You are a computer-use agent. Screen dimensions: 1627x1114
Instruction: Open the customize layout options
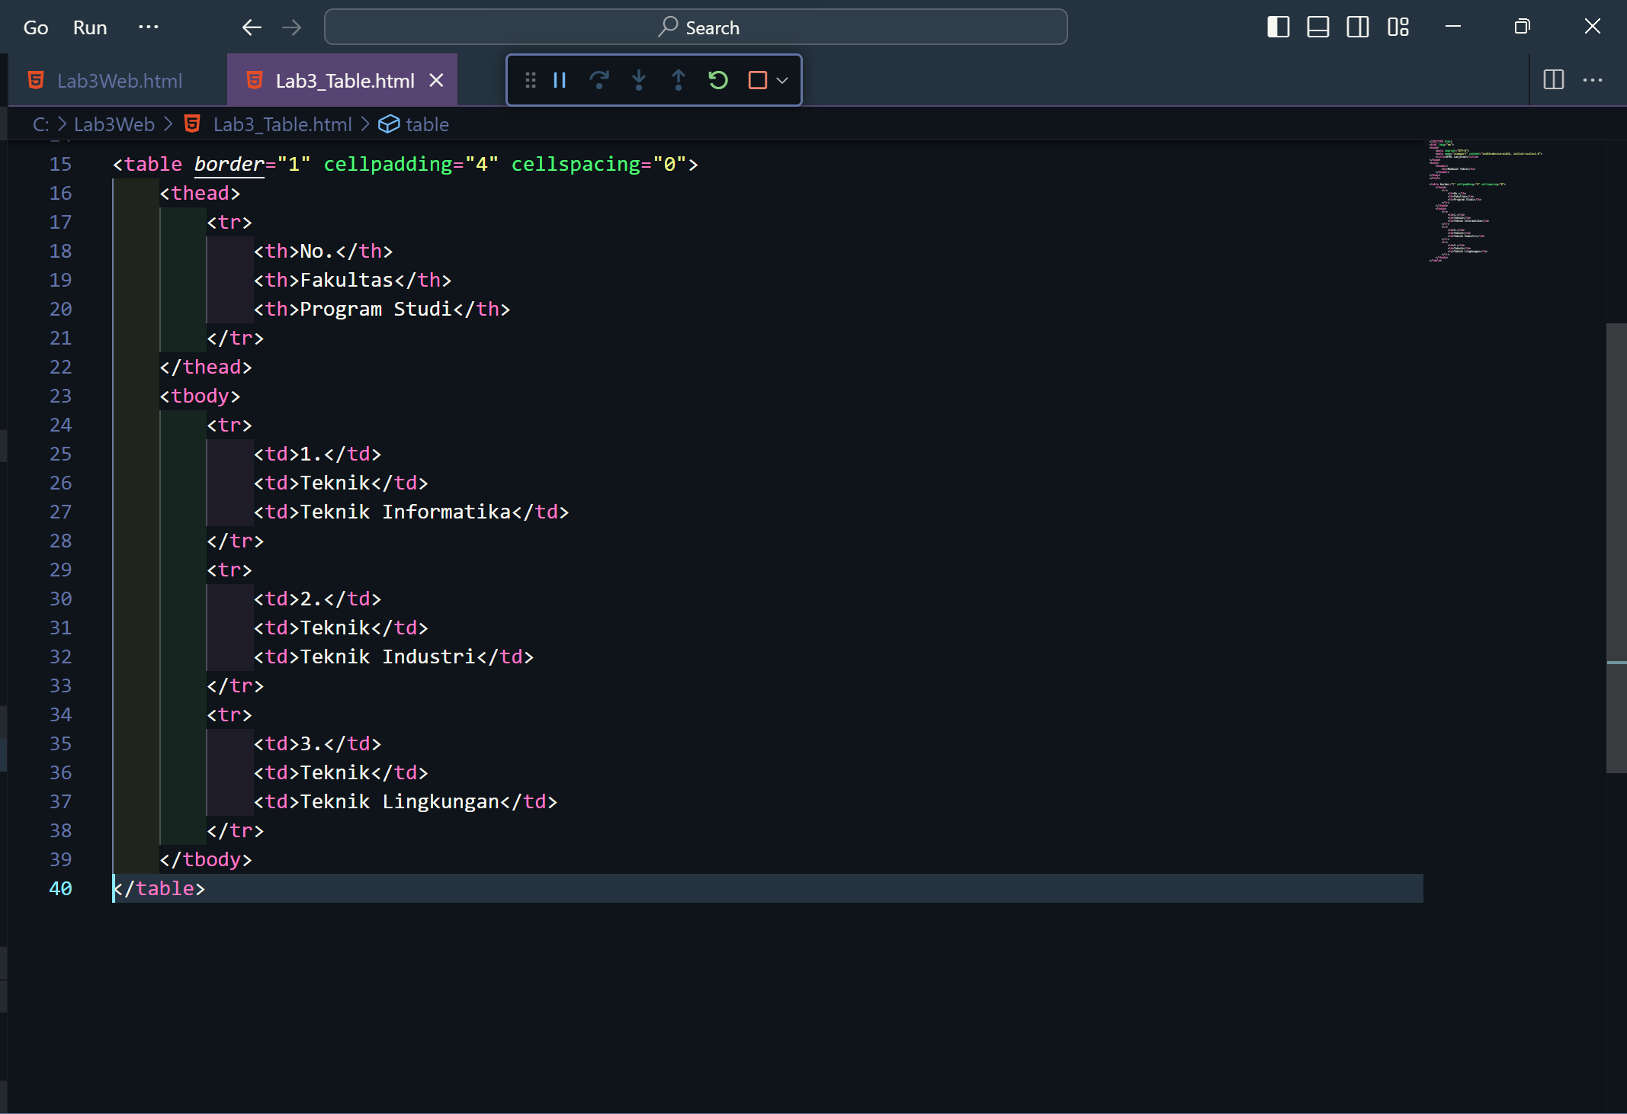(x=1399, y=27)
